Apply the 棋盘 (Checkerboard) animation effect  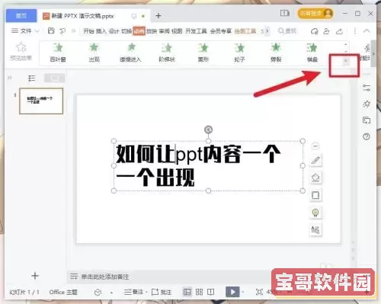(x=312, y=53)
